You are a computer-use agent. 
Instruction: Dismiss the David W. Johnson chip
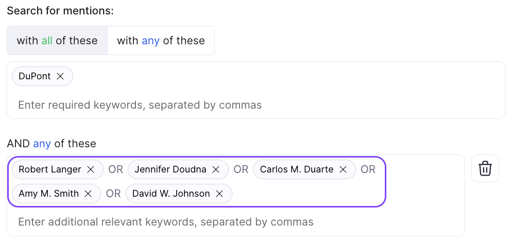pyautogui.click(x=219, y=194)
